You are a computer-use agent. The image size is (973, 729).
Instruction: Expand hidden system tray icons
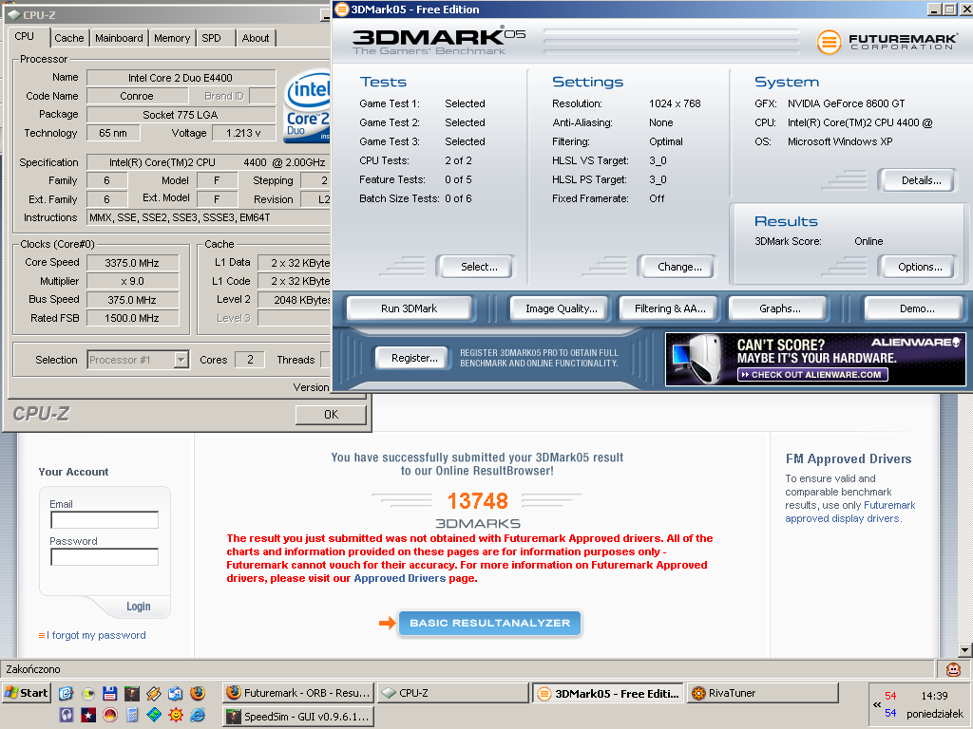(877, 704)
